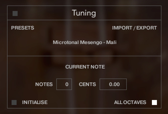
Task: Click the word EXPORT in Import / Export
Action: 147,28
